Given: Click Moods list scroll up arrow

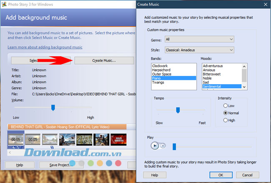Looking at the screenshot, I should (244, 66).
